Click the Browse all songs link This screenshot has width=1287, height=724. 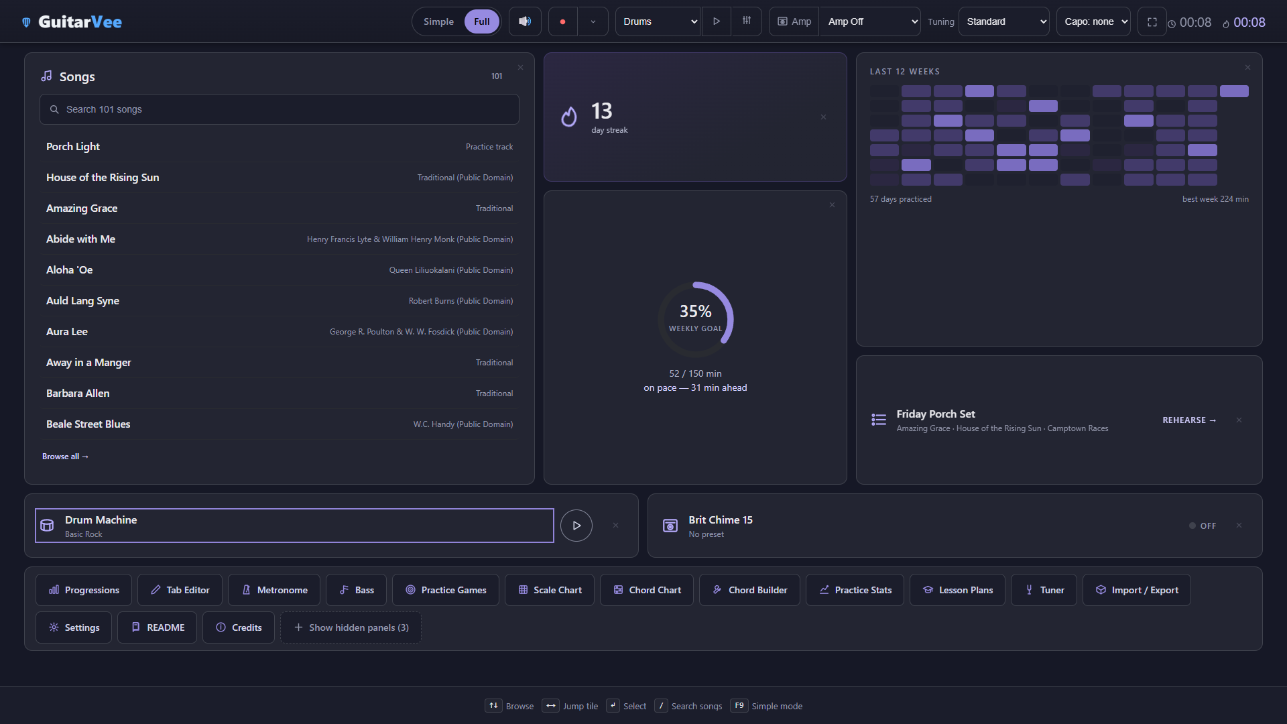point(65,457)
